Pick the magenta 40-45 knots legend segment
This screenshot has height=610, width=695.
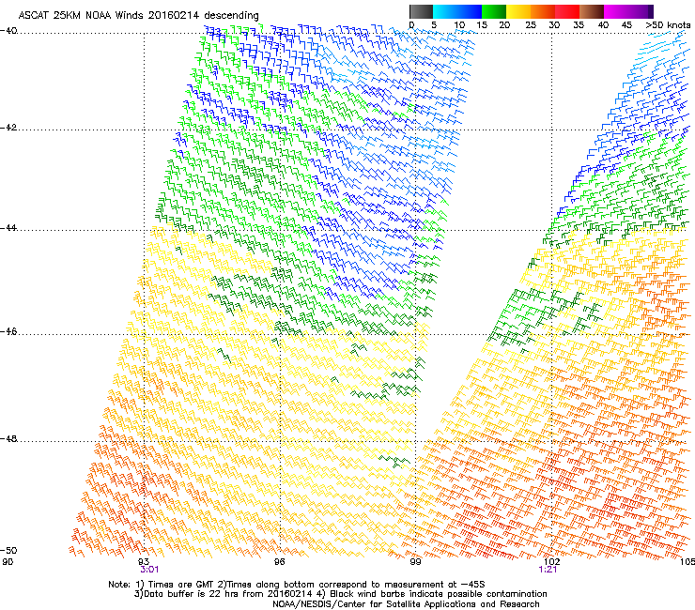(616, 11)
